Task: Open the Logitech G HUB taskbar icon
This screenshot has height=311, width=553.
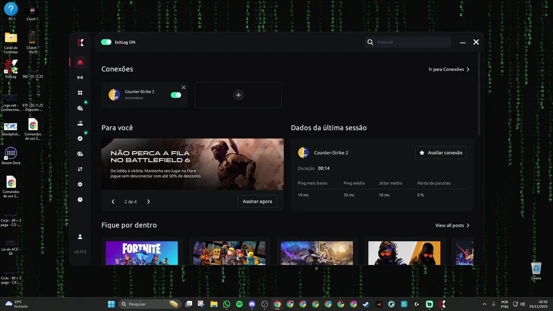Action: pos(416,304)
